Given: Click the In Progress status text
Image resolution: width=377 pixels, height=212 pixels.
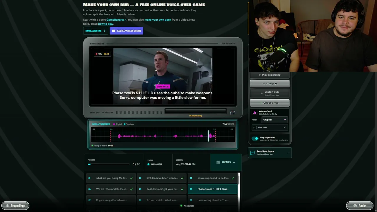Looking at the screenshot, I should click(x=156, y=164).
